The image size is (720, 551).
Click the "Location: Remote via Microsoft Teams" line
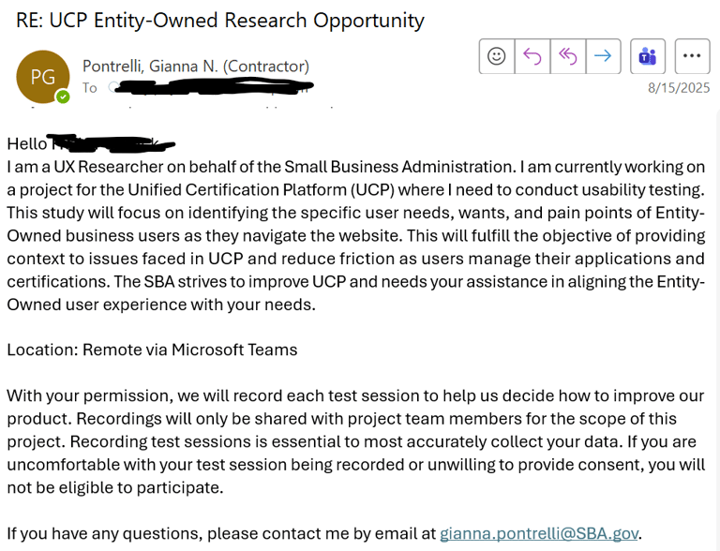pos(152,350)
